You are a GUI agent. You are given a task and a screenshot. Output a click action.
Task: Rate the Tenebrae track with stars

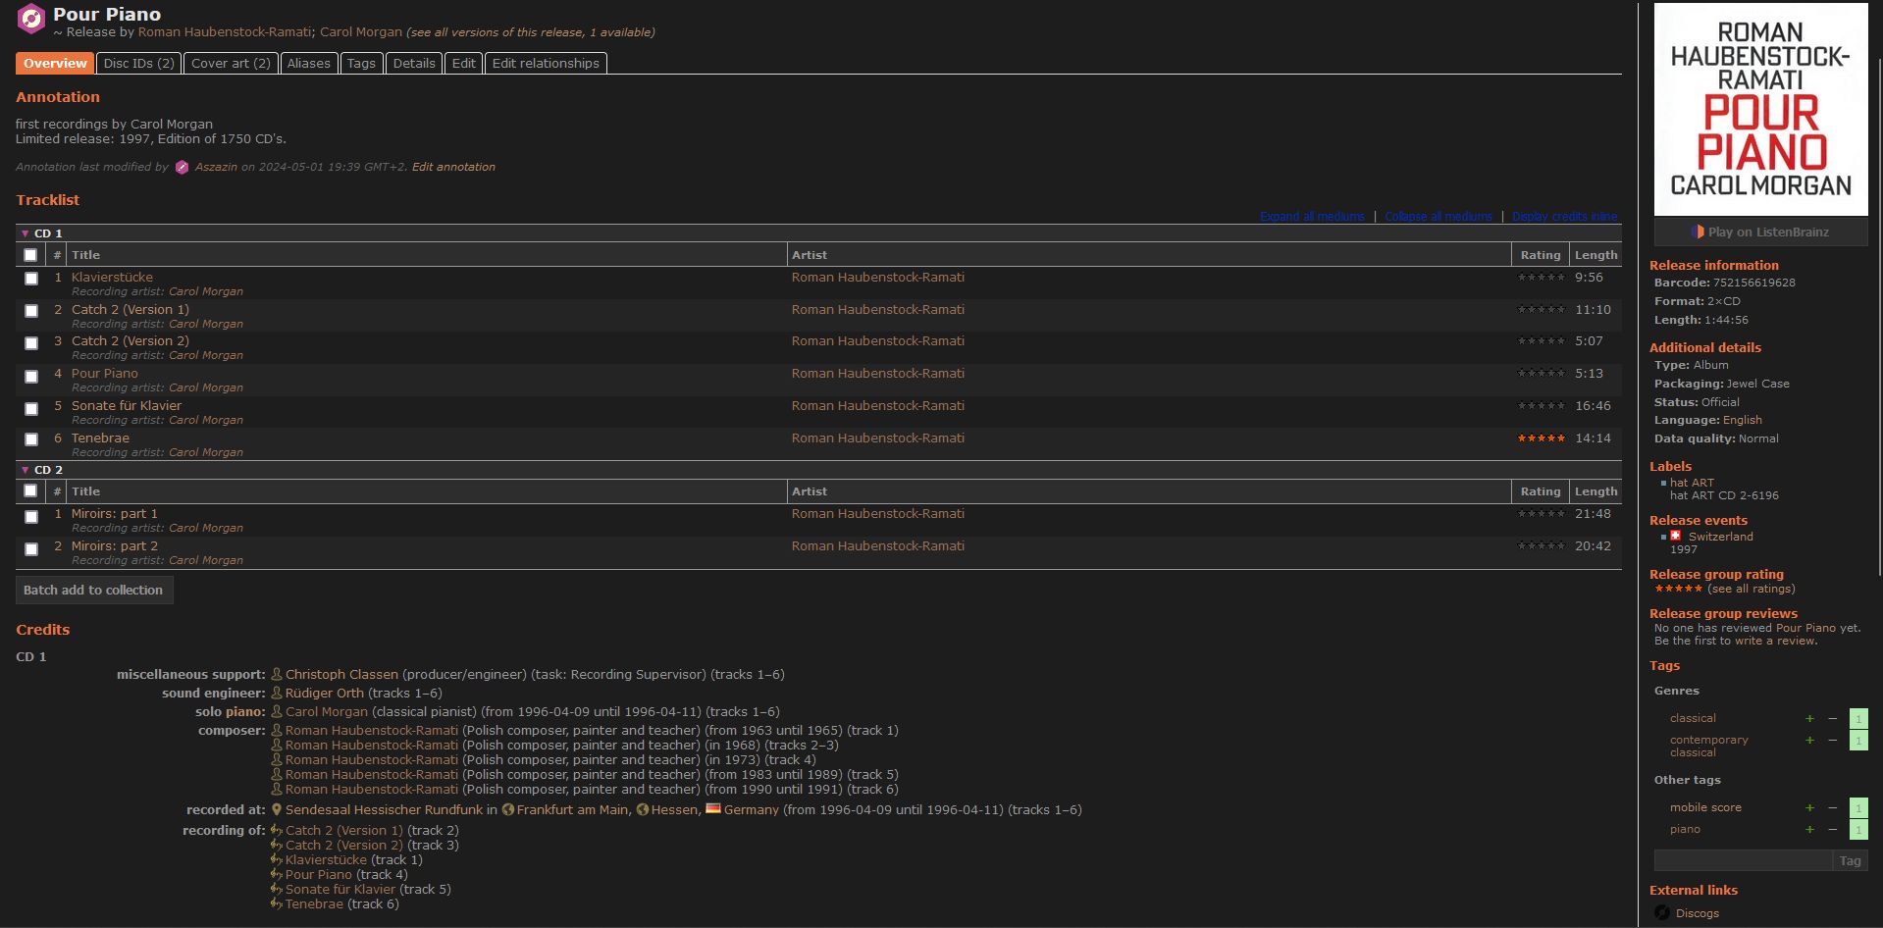tap(1541, 438)
